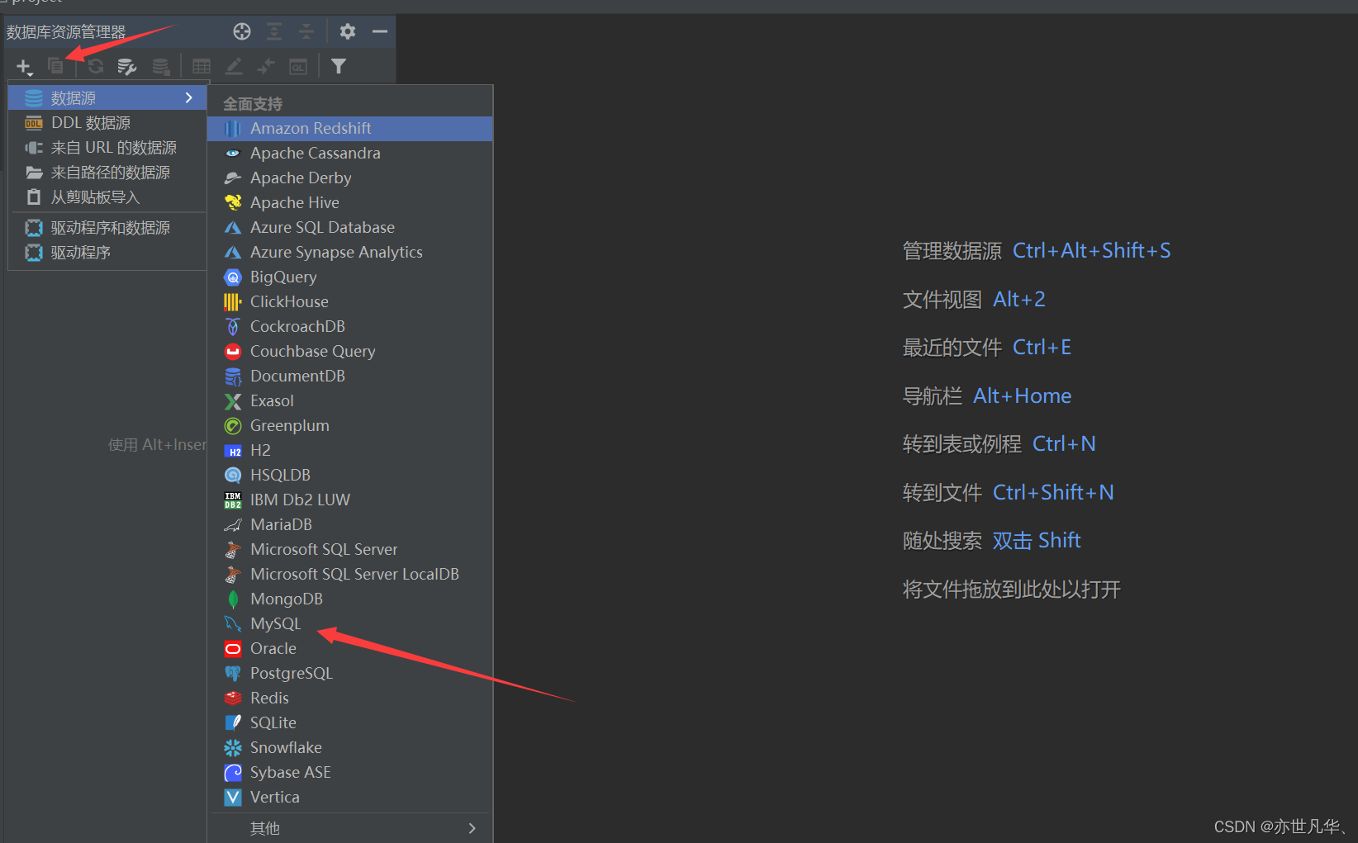The height and width of the screenshot is (843, 1358).
Task: Click the Expand All icon
Action: coord(274,31)
